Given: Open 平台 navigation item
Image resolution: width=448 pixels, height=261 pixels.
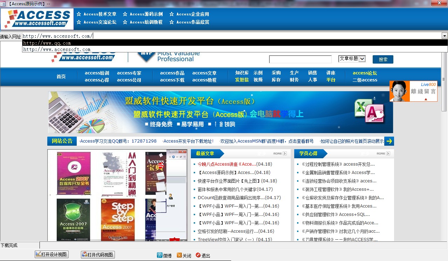Looking at the screenshot, I should (331, 80).
